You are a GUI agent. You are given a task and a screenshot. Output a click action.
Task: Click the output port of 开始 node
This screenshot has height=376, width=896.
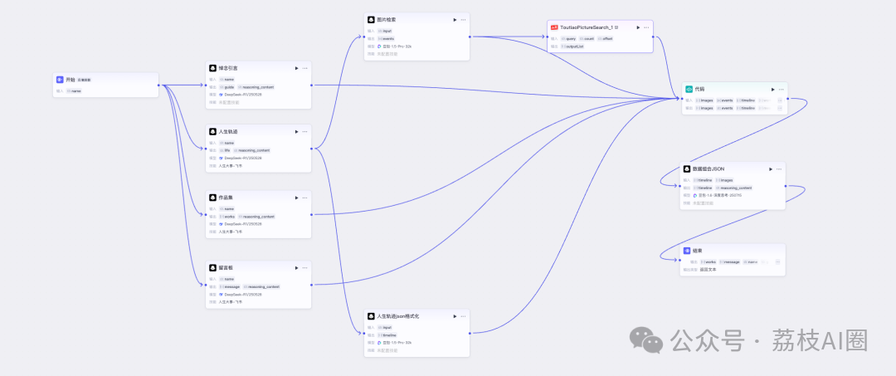click(158, 85)
